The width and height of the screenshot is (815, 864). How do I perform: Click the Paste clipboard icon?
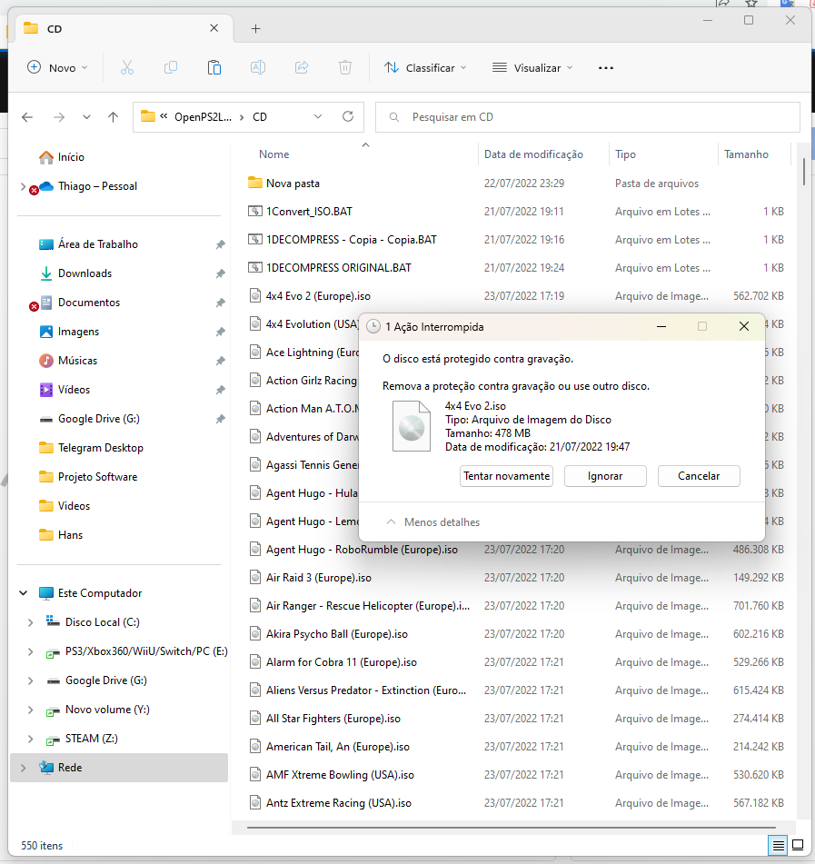214,68
